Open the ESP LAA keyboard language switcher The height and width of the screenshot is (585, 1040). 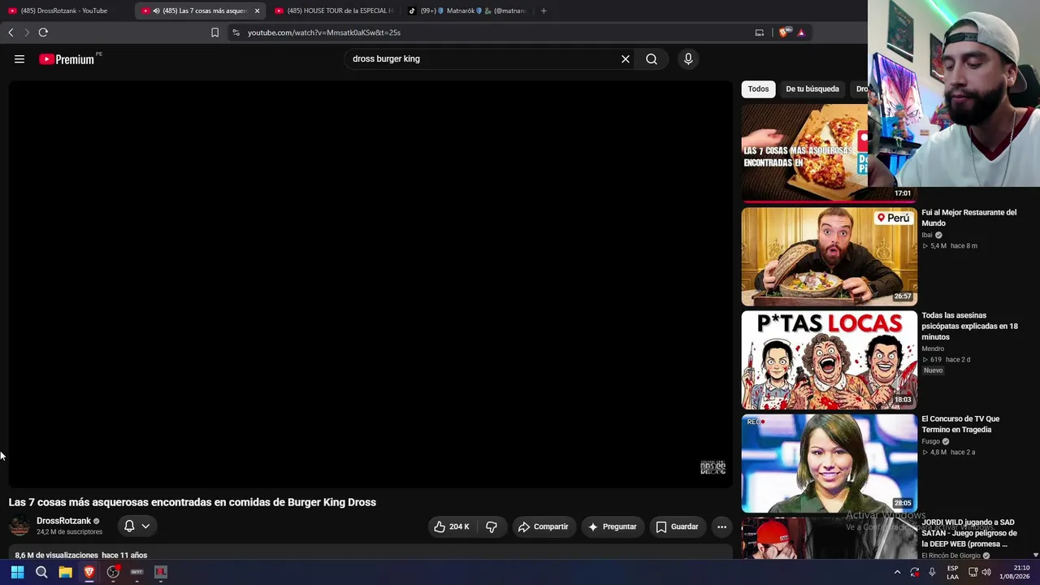click(952, 572)
